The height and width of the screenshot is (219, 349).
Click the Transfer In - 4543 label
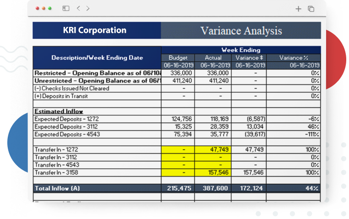click(x=57, y=165)
